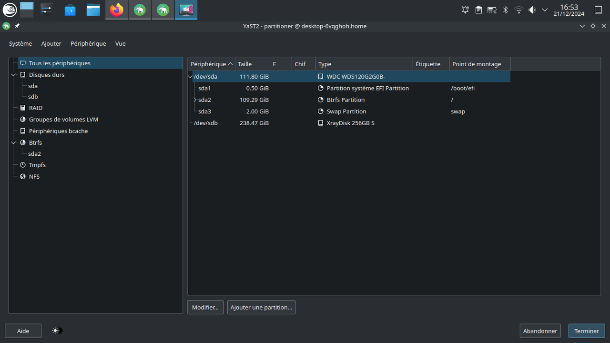The image size is (610, 343).
Task: Open Bluetooth settings from the tray
Action: point(506,10)
